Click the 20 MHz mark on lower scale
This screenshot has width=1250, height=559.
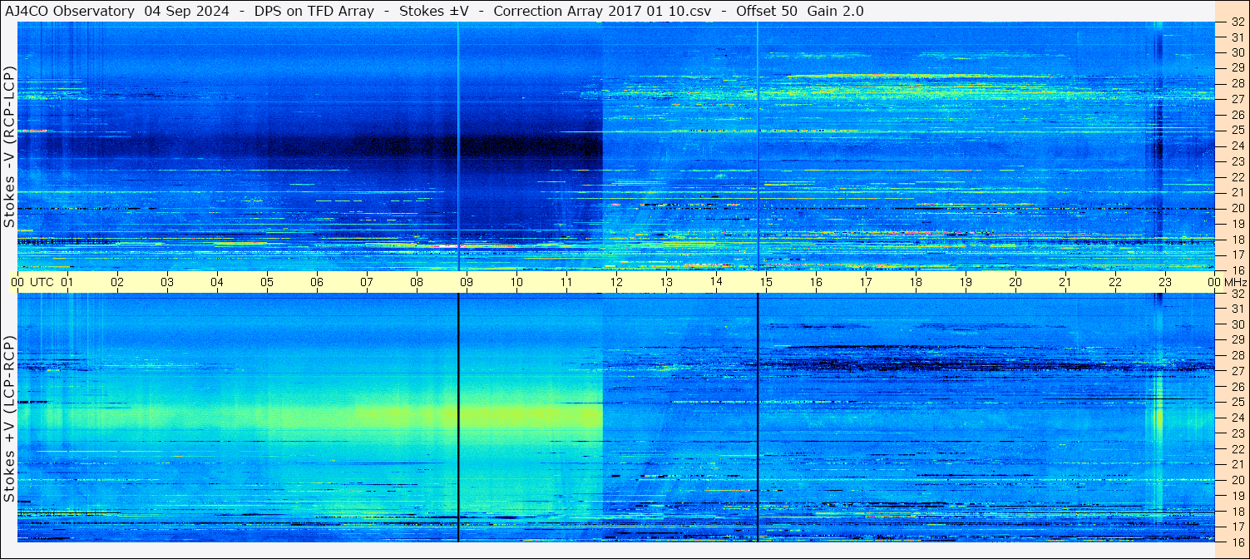pyautogui.click(x=1237, y=480)
